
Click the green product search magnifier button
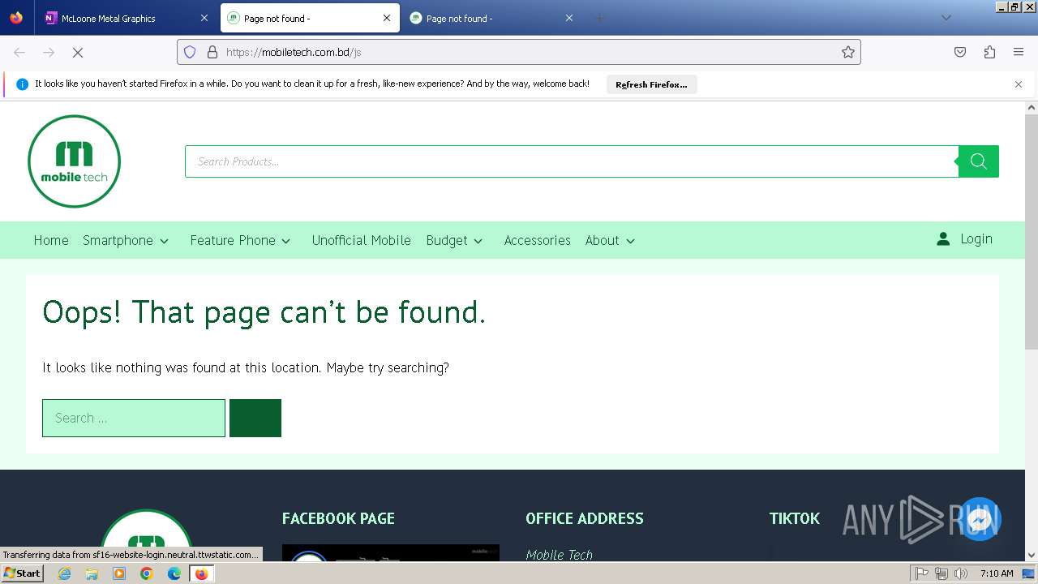point(979,161)
